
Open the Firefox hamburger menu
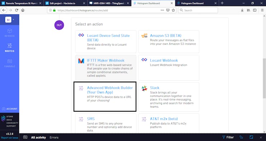click(x=262, y=10)
